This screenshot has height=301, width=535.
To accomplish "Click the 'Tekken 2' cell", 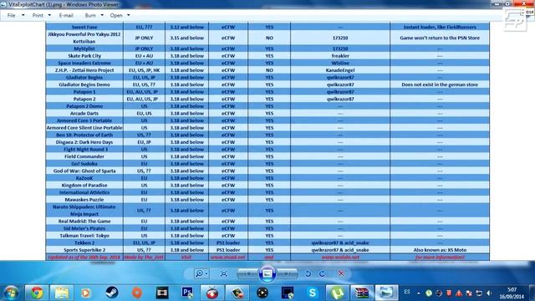I will [84, 242].
